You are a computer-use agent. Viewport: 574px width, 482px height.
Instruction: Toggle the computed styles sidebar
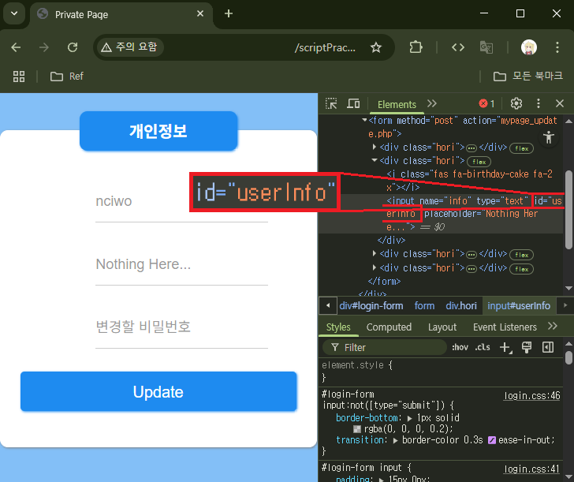[548, 348]
